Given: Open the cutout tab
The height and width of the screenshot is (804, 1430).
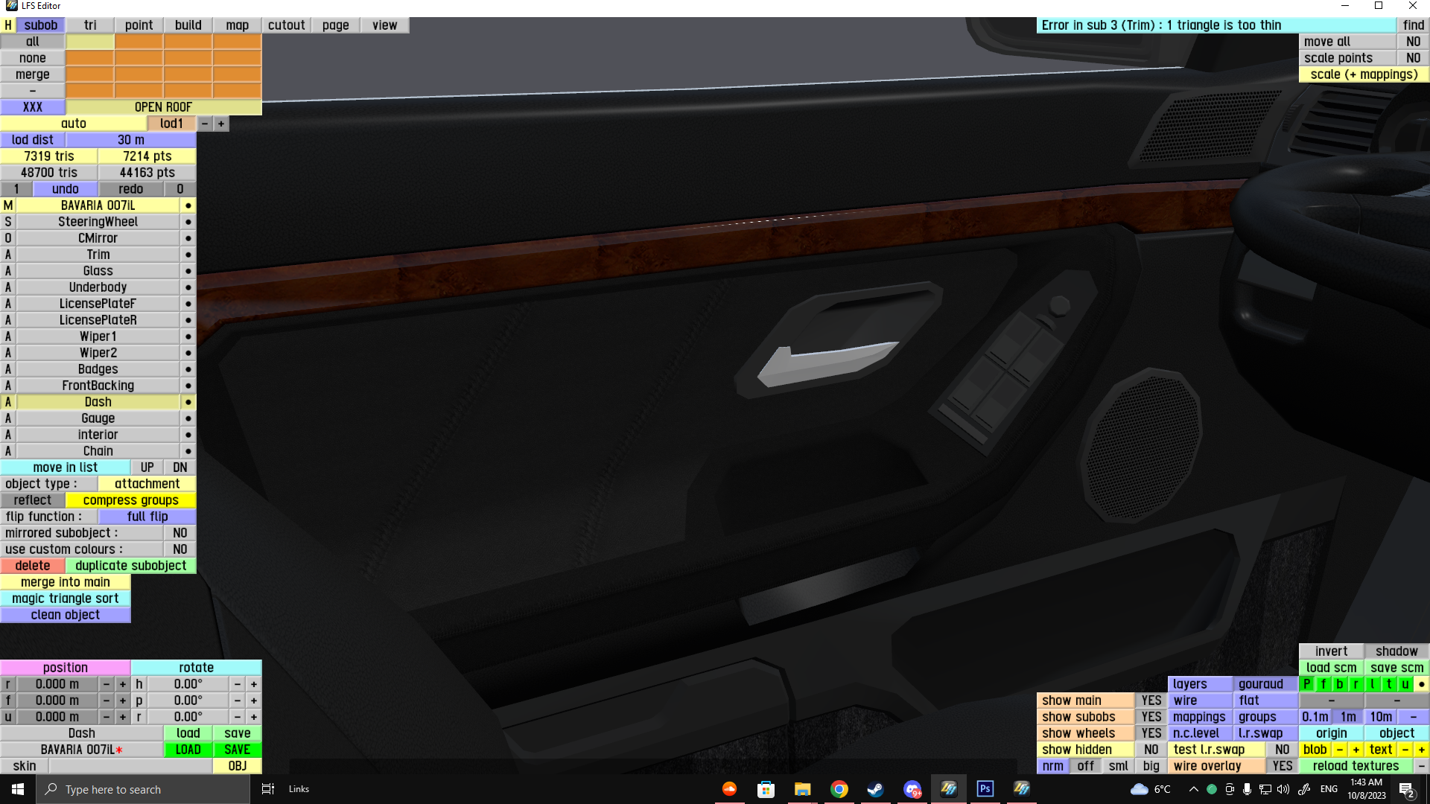Looking at the screenshot, I should tap(286, 25).
